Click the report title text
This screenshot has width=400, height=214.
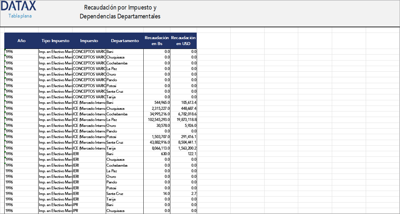click(120, 11)
